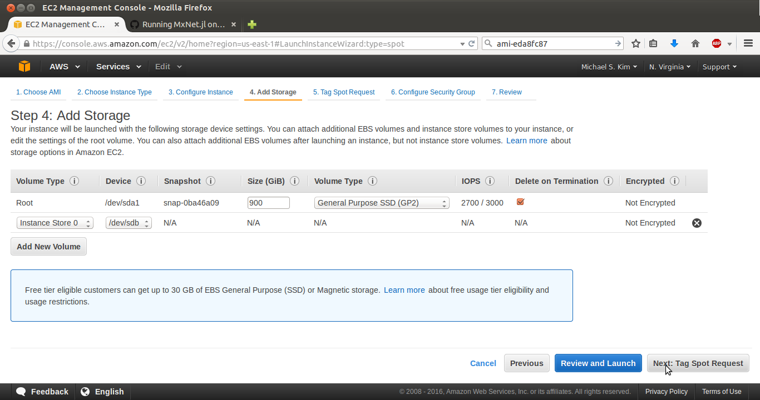This screenshot has width=760, height=400.
Task: Click the ami-eda8fc87 search box
Action: pos(553,43)
